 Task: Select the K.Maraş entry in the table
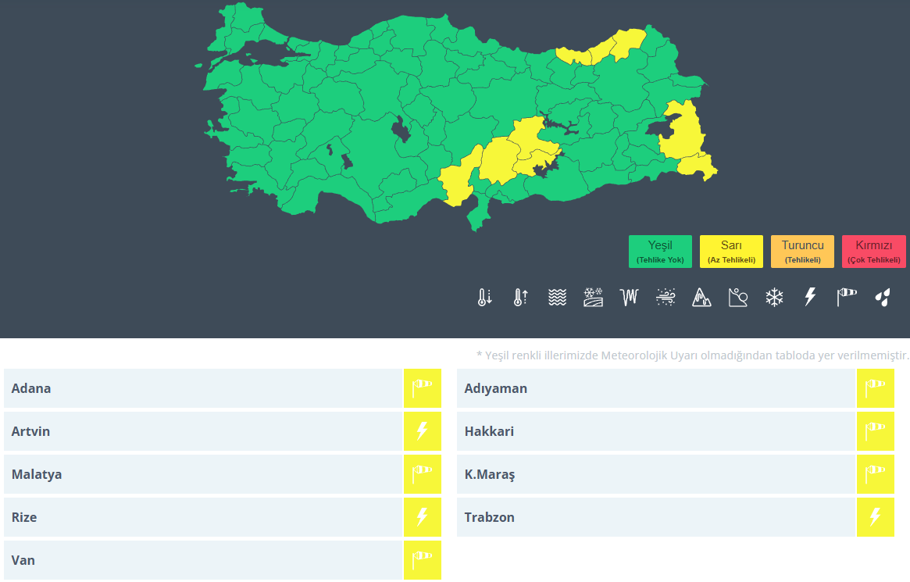pyautogui.click(x=656, y=474)
